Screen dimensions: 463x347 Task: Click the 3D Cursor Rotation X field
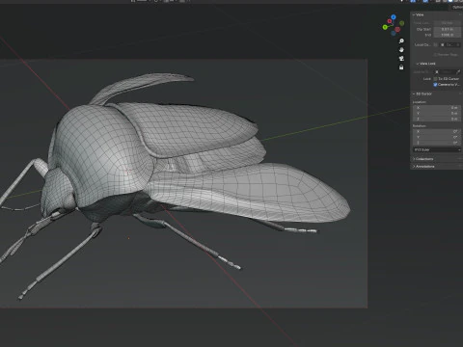point(437,131)
